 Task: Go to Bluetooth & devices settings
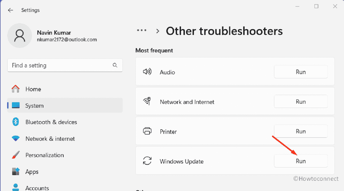65,122
